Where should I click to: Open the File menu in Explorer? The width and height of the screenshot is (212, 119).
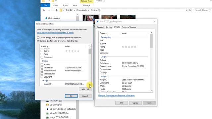click(45, 5)
